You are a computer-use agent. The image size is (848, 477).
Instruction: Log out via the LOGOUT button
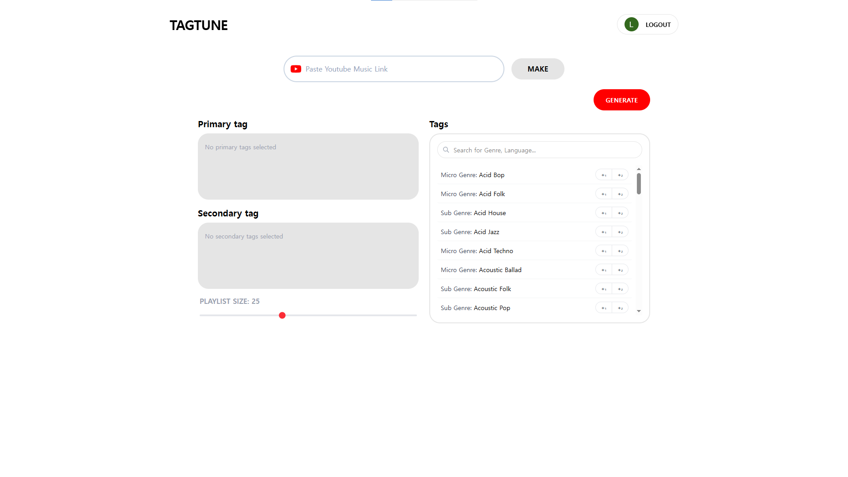[647, 25]
